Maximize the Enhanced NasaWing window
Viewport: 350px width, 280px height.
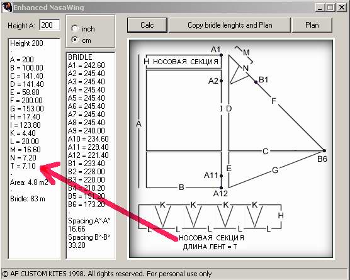pyautogui.click(x=330, y=8)
